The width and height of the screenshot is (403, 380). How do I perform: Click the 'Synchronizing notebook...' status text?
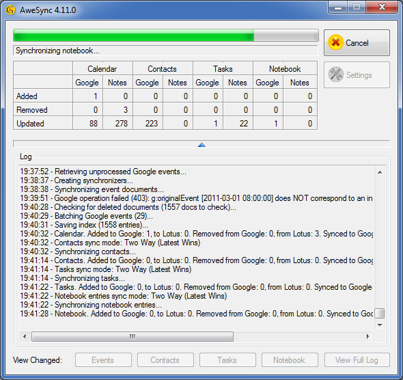click(x=57, y=51)
